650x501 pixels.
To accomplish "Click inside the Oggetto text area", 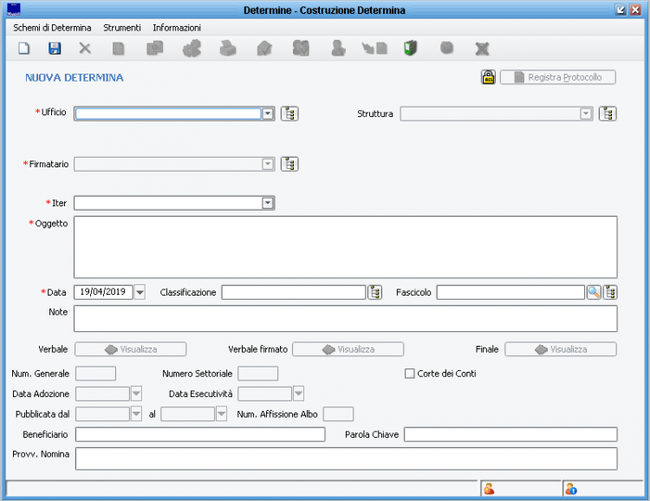I will click(x=345, y=246).
